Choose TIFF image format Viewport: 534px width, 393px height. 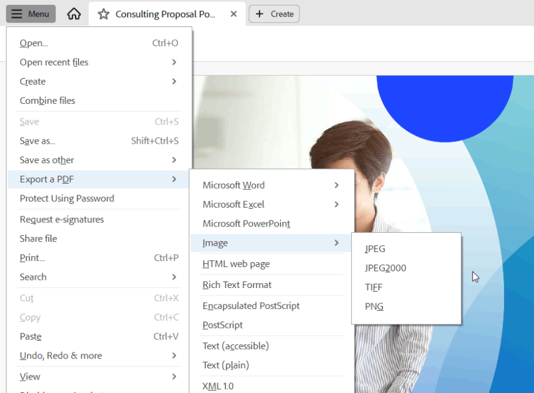click(406, 287)
